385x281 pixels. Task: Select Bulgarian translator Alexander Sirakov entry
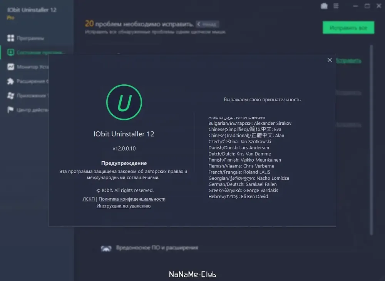(250, 123)
